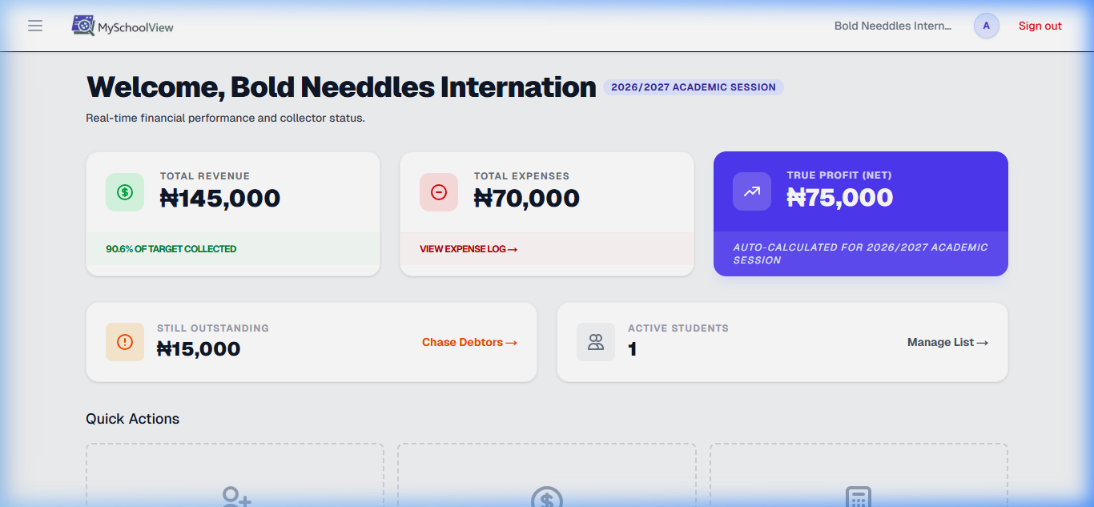Click the calculator icon under Quick Actions
The width and height of the screenshot is (1094, 507).
[x=859, y=498]
